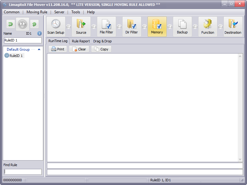Select the Default Group header
Viewport: 247px width, 185px height.
18,49
